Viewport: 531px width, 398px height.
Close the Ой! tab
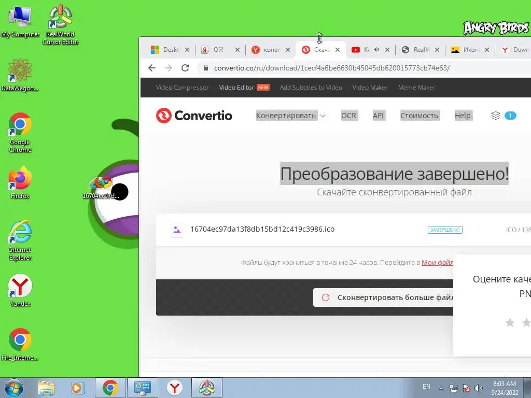[237, 50]
